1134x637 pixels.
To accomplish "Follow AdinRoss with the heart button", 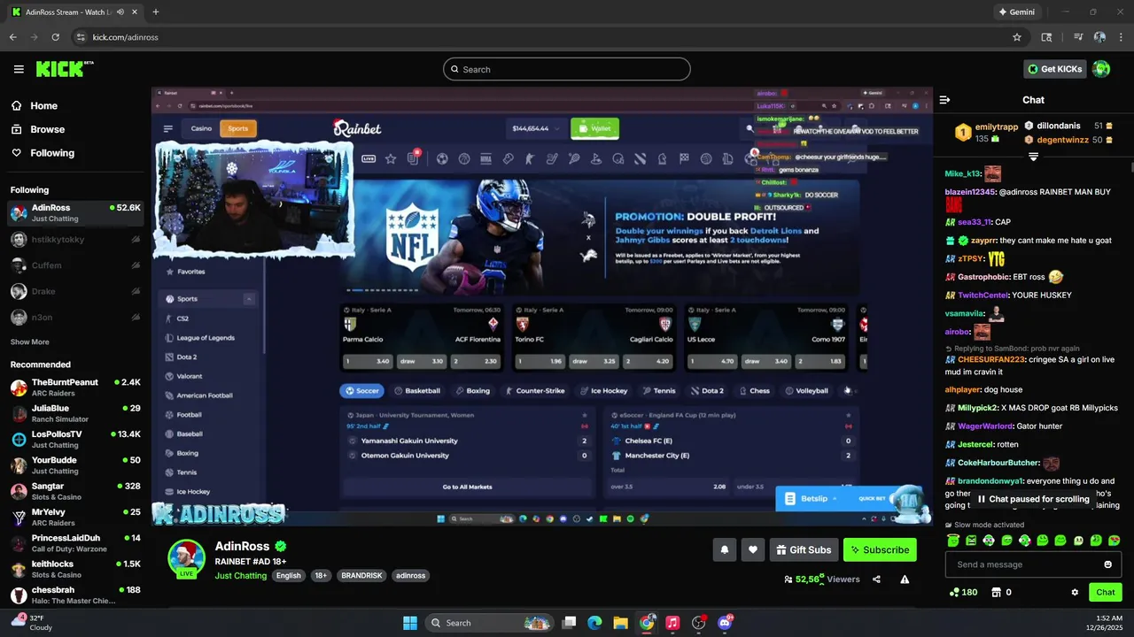I will (x=752, y=549).
